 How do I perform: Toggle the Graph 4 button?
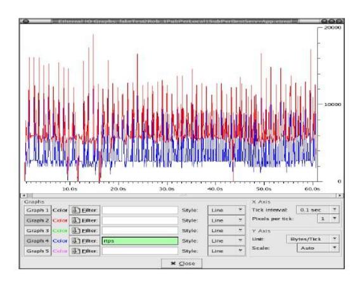click(x=37, y=241)
